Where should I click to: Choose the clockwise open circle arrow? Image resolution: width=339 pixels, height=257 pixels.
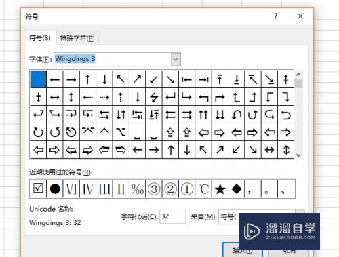[38, 132]
